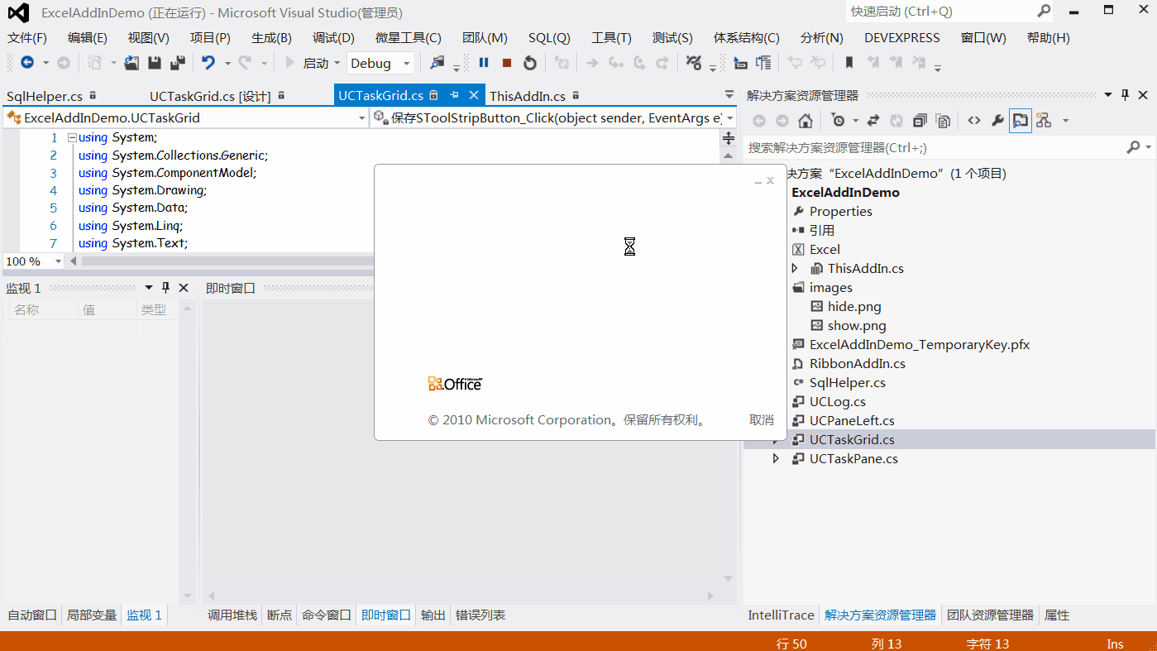
Task: Expand the ThisAddIn.cs tree node
Action: tap(795, 268)
